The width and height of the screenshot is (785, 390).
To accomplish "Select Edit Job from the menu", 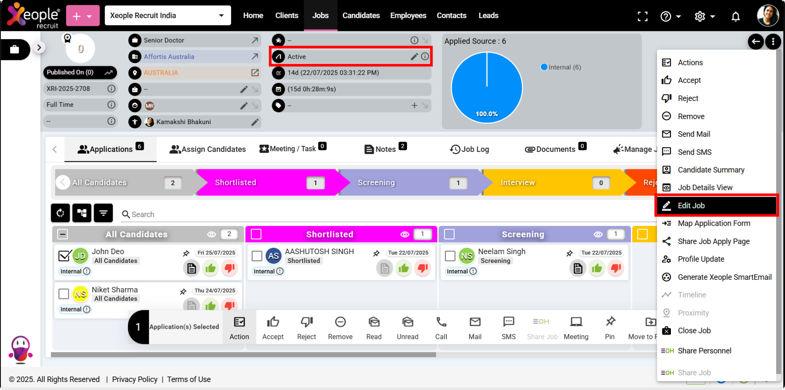I will (x=717, y=206).
